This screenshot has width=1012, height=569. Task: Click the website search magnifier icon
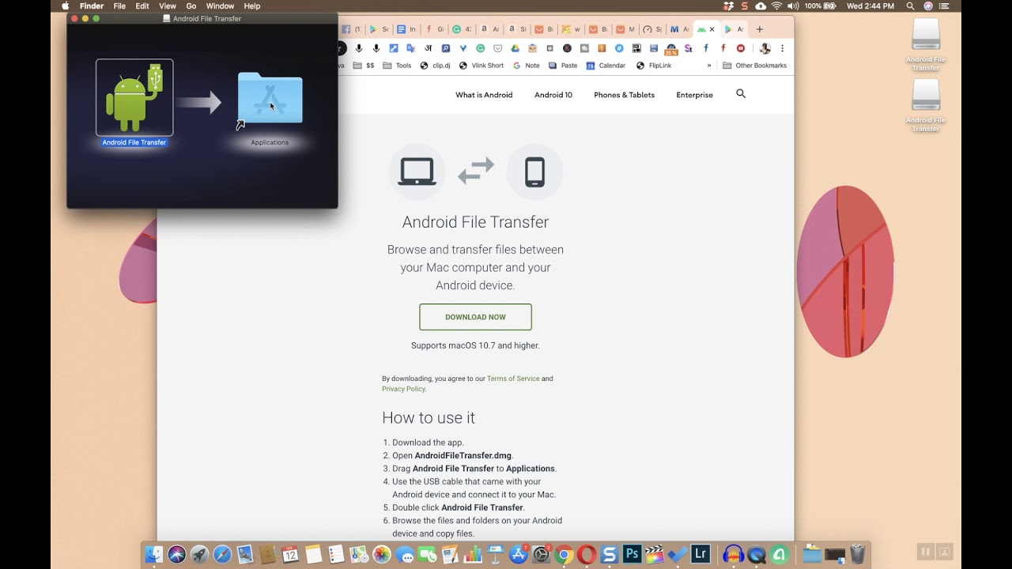click(741, 94)
